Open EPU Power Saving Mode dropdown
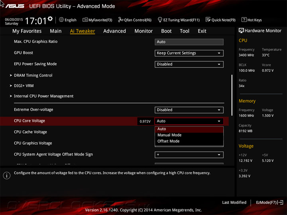The height and width of the screenshot is (215, 287). pos(189,64)
